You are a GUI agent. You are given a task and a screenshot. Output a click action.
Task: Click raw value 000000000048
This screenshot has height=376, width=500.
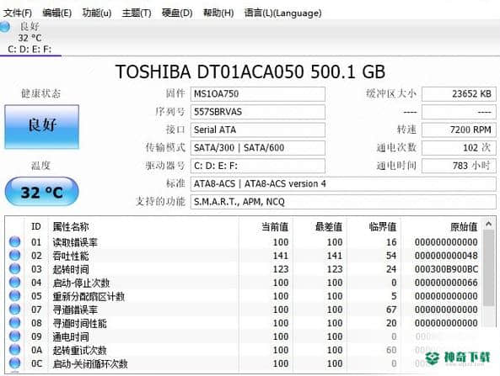pyautogui.click(x=446, y=256)
